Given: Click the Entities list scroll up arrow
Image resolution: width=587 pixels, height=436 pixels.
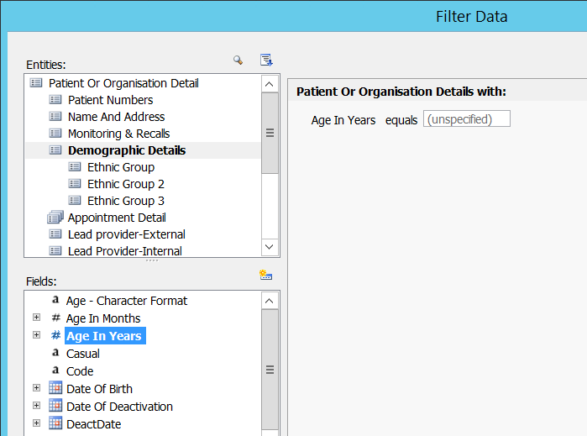Looking at the screenshot, I should (270, 84).
